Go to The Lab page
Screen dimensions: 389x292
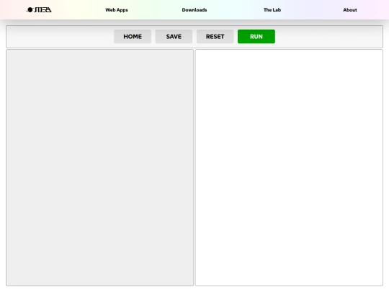click(x=272, y=10)
